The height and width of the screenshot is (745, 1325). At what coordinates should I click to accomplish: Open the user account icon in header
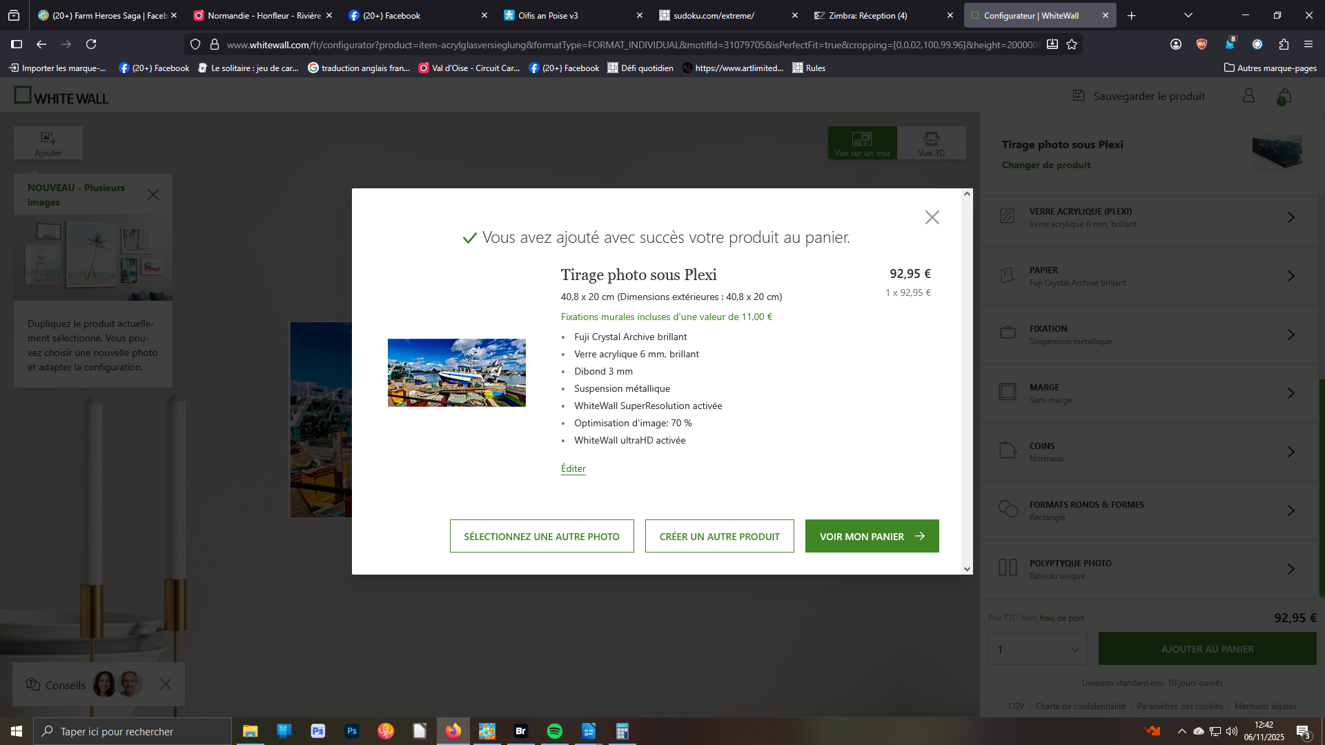(1248, 96)
